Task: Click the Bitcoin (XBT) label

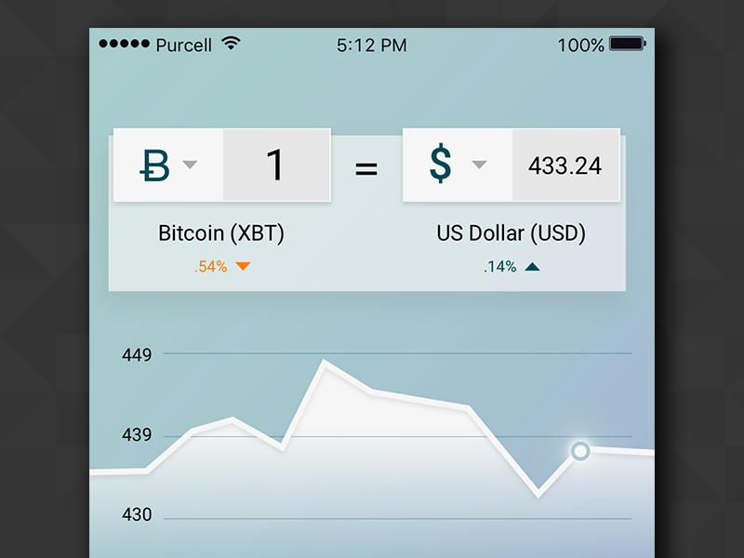Action: (221, 232)
